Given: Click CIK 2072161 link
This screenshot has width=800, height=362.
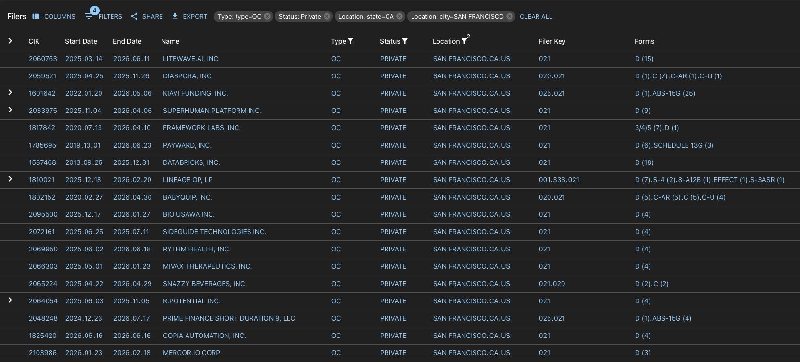Looking at the screenshot, I should point(42,232).
